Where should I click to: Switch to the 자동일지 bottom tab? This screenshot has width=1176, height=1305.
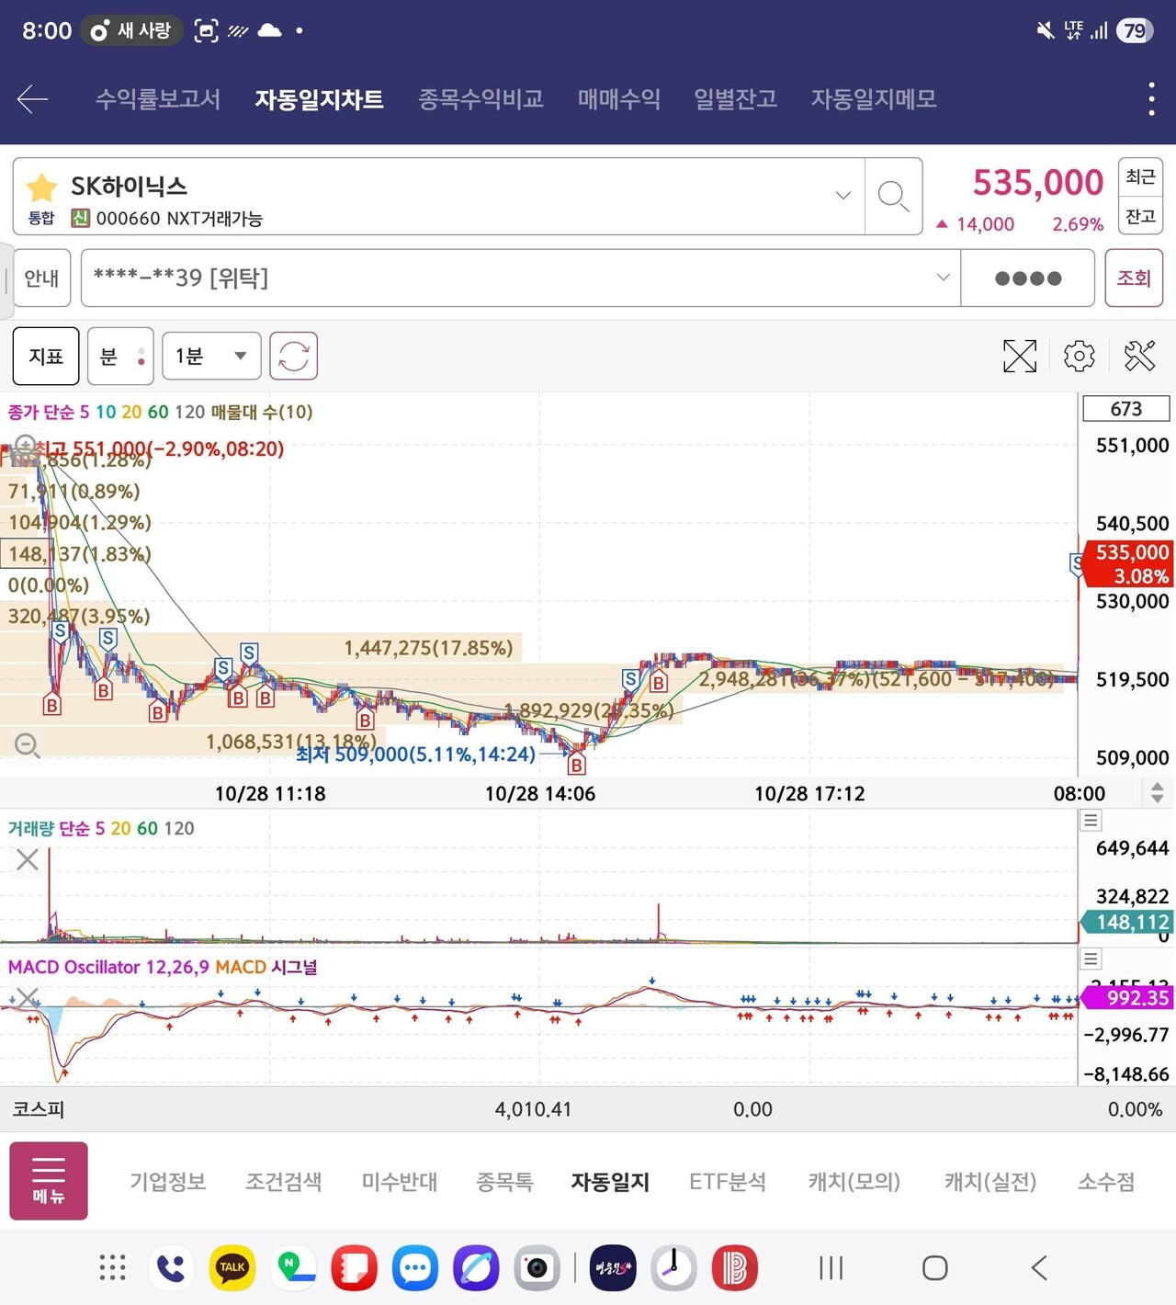coord(609,1182)
